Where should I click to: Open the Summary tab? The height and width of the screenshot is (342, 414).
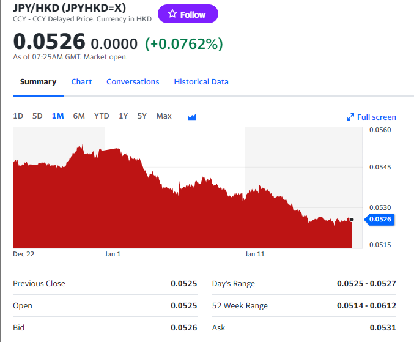[38, 82]
